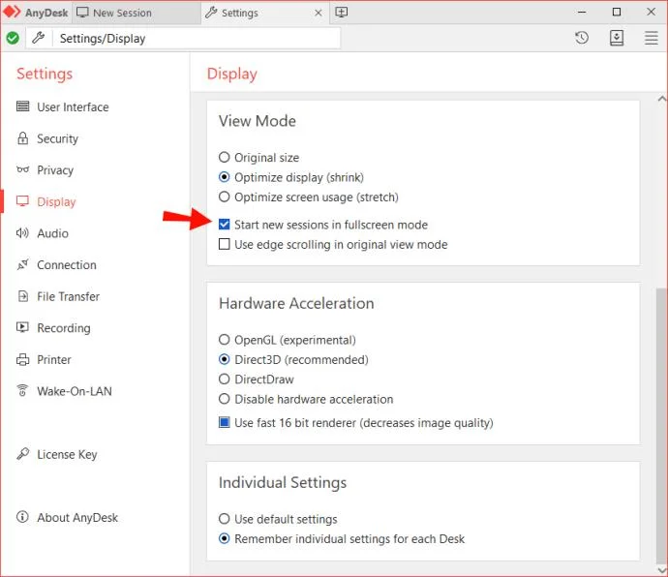Click the File Transfer icon
Screen dimensions: 668x577
pos(23,295)
